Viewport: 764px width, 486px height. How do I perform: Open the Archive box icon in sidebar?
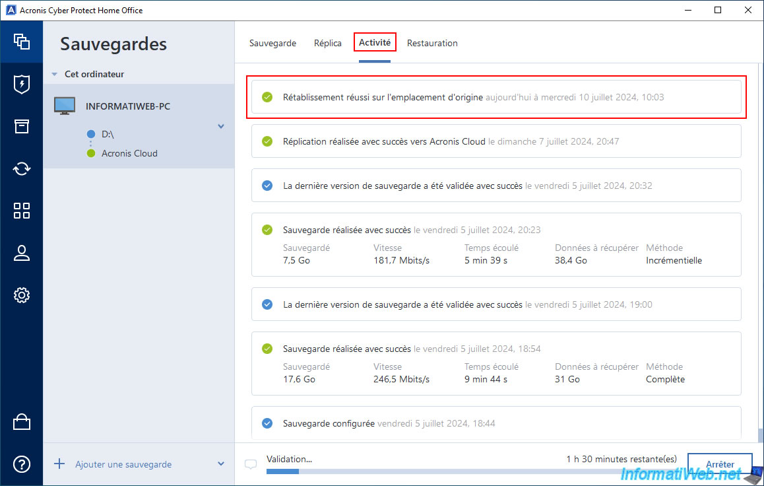21,126
